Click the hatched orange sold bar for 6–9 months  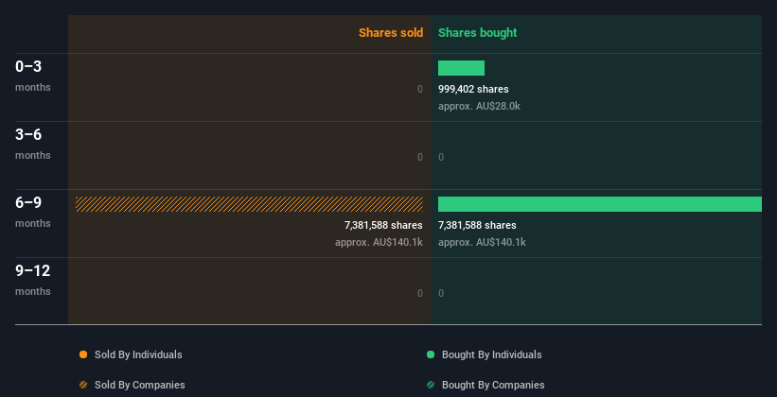[x=249, y=204]
